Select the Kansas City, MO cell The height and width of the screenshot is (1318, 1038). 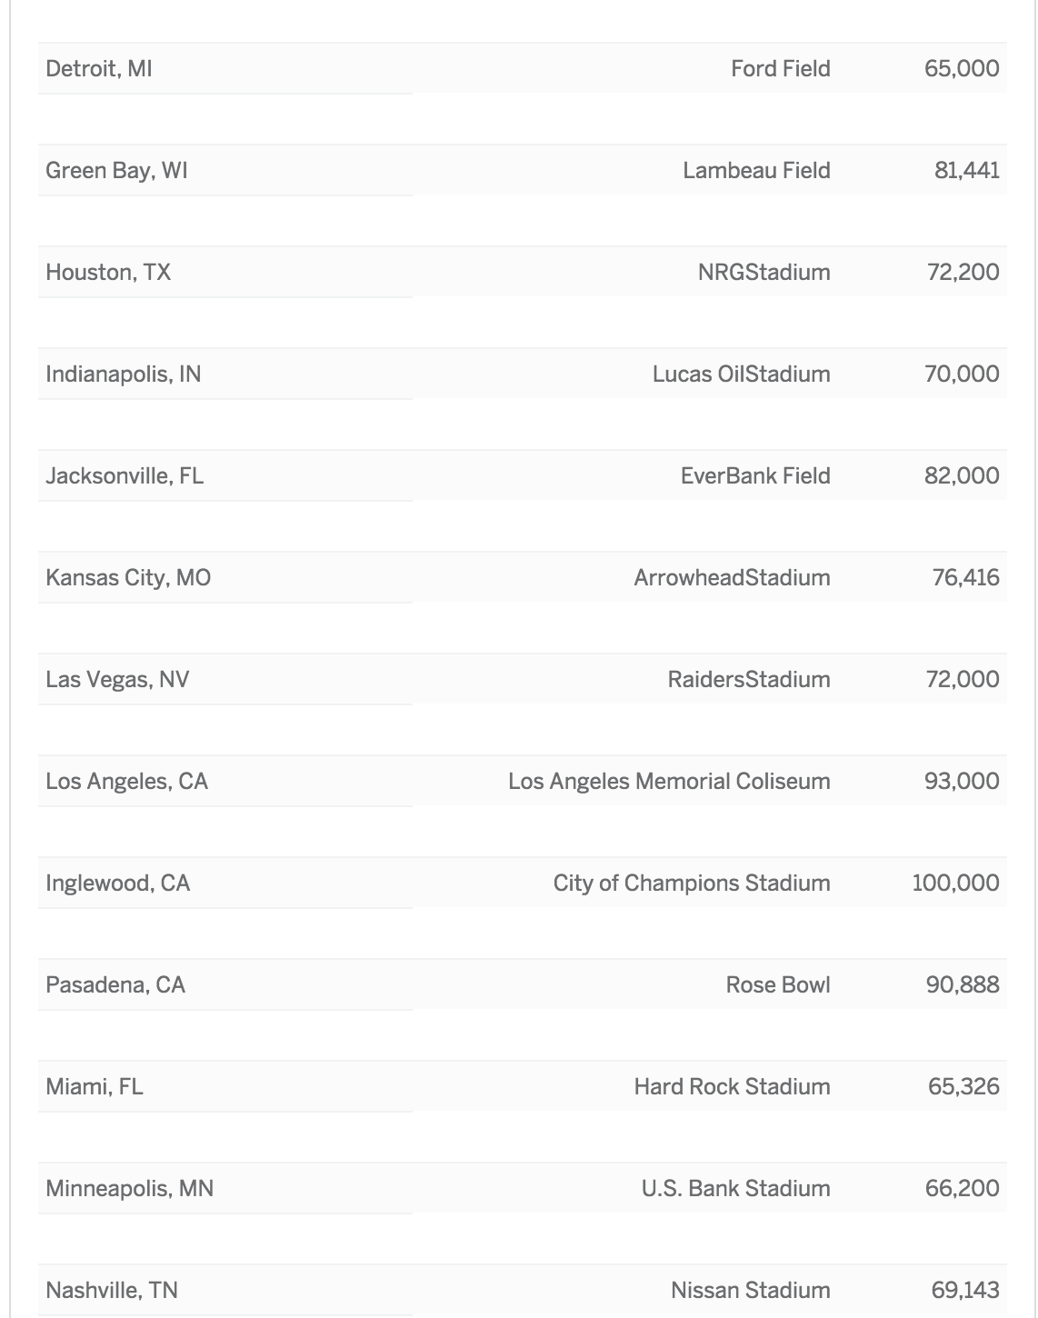128,578
